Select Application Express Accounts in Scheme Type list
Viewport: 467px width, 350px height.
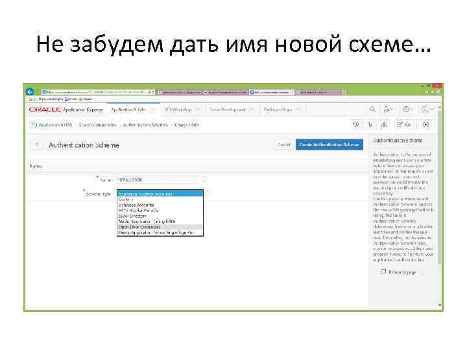(160, 194)
